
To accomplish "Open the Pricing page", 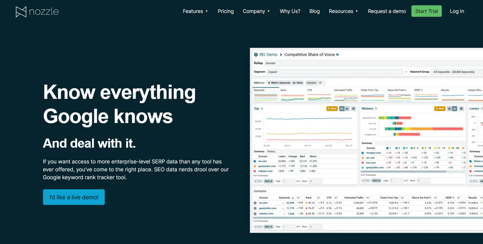I will 226,11.
